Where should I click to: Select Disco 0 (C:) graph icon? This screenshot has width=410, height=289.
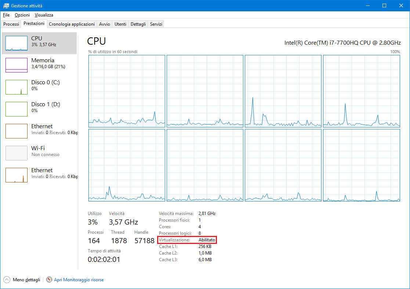click(x=17, y=87)
